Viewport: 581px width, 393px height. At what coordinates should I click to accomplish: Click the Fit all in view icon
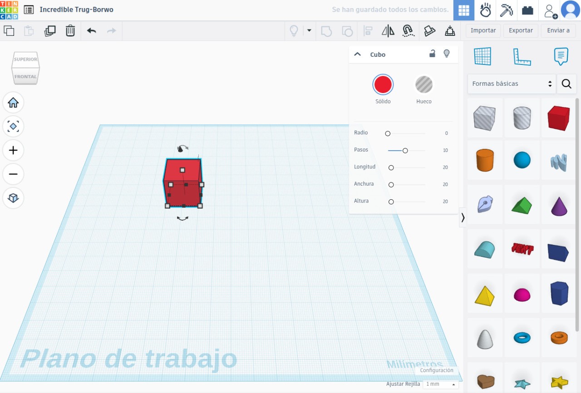click(x=13, y=127)
